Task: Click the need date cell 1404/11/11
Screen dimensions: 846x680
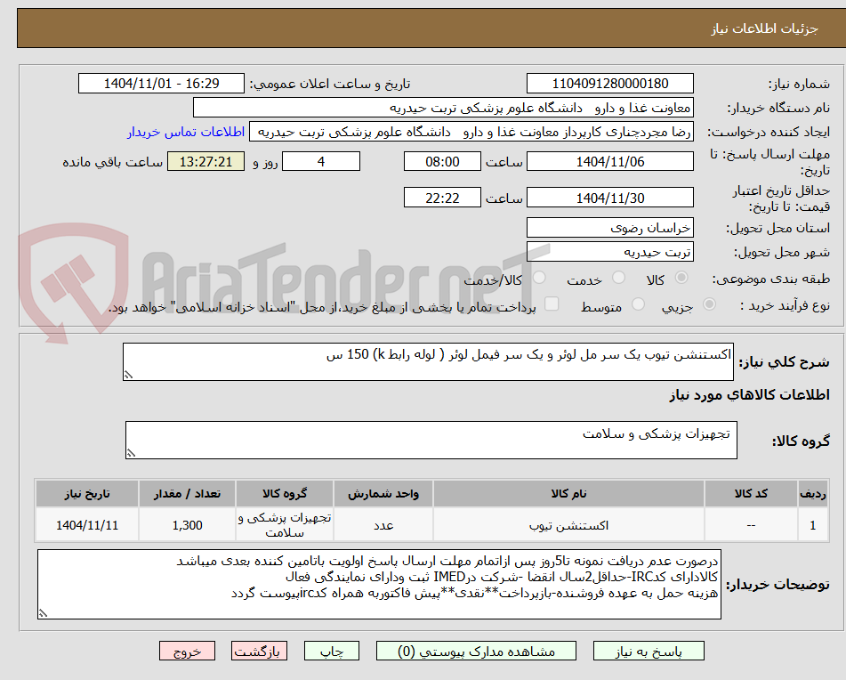Action: 87,525
